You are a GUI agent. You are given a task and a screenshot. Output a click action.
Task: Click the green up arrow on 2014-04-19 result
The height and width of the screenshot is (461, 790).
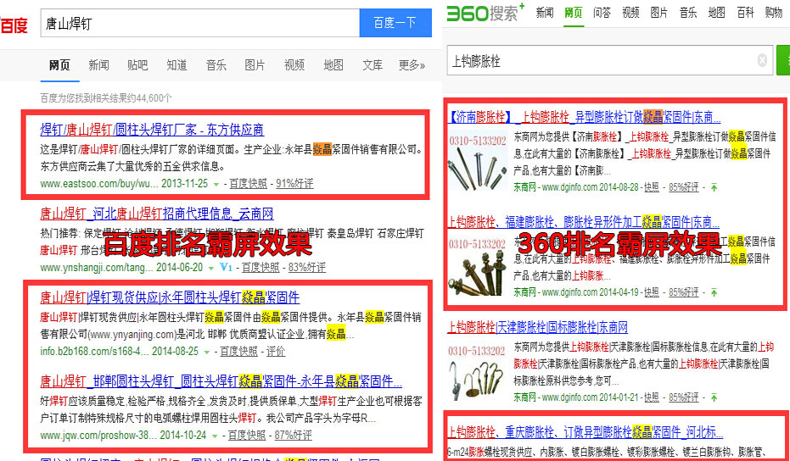[x=714, y=292]
